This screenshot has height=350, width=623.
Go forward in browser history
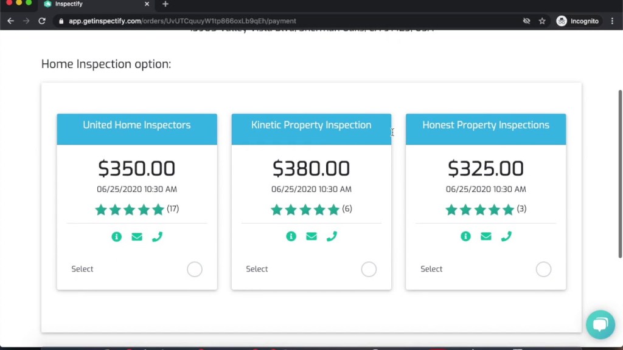(x=26, y=21)
